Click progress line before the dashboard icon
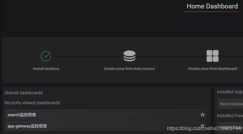Screen dimensions: 243x134 tap(171, 56)
